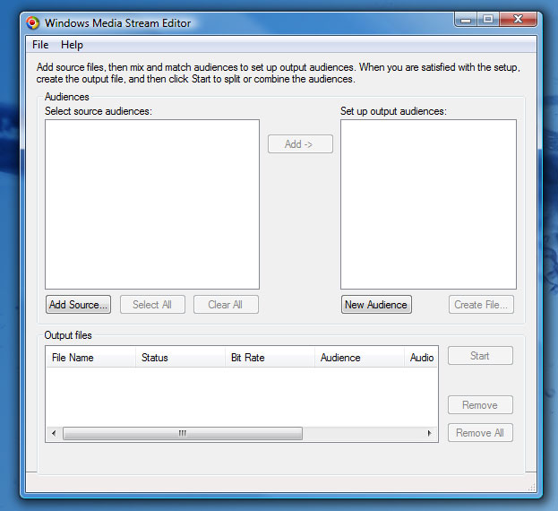Click inside the source audiences list box

click(x=152, y=204)
